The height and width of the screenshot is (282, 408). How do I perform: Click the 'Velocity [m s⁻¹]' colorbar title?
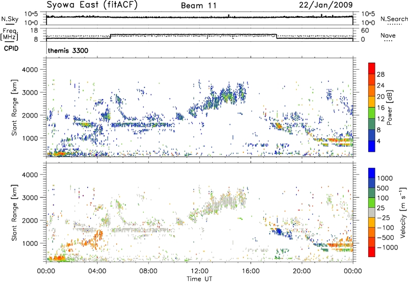pyautogui.click(x=403, y=212)
